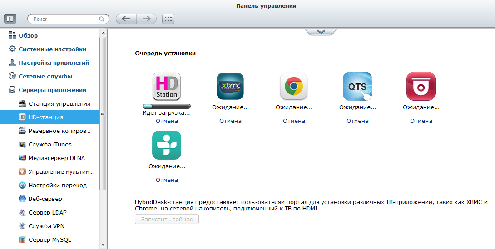The image size is (495, 249).
Task: Click the Идёт загрузка status text
Action: click(166, 112)
